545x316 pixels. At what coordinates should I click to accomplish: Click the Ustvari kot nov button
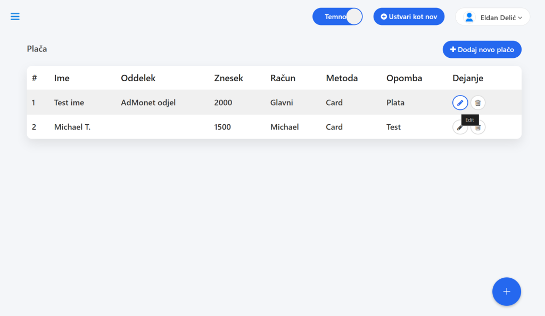coord(409,16)
